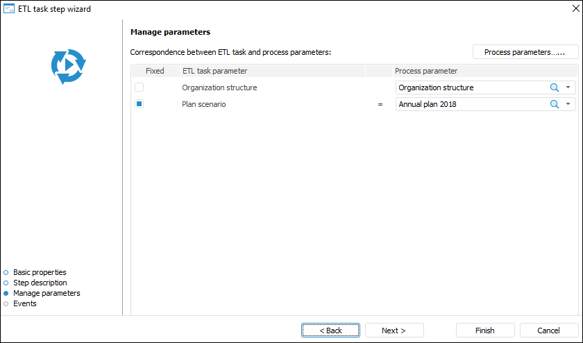Select the Manage parameters step
This screenshot has height=343, width=583.
46,293
